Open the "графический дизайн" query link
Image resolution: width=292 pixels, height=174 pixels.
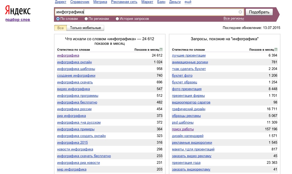[x=188, y=109]
